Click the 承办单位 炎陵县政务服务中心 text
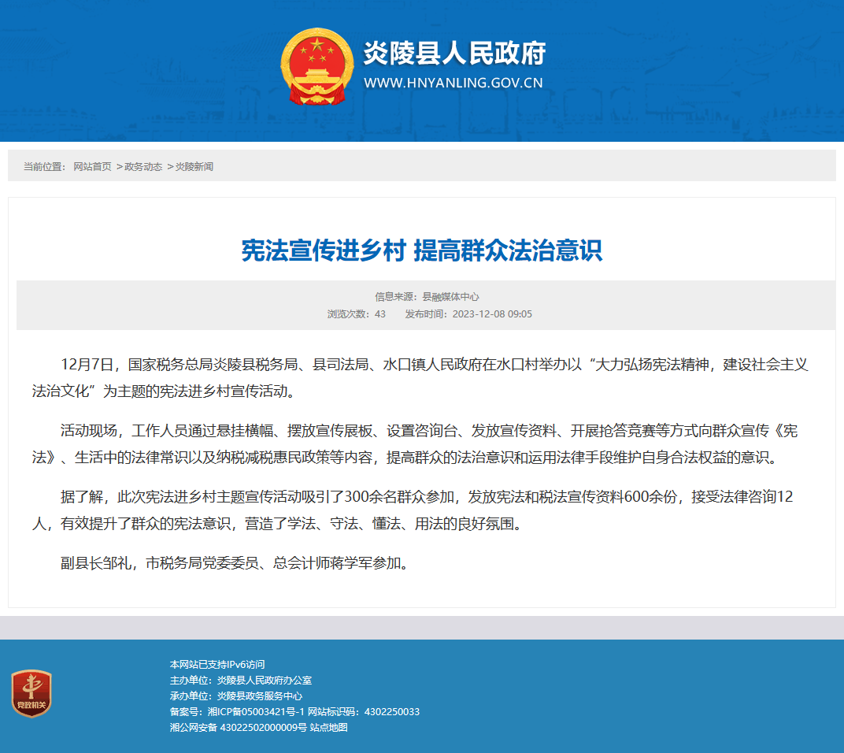The width and height of the screenshot is (844, 753). 235,696
